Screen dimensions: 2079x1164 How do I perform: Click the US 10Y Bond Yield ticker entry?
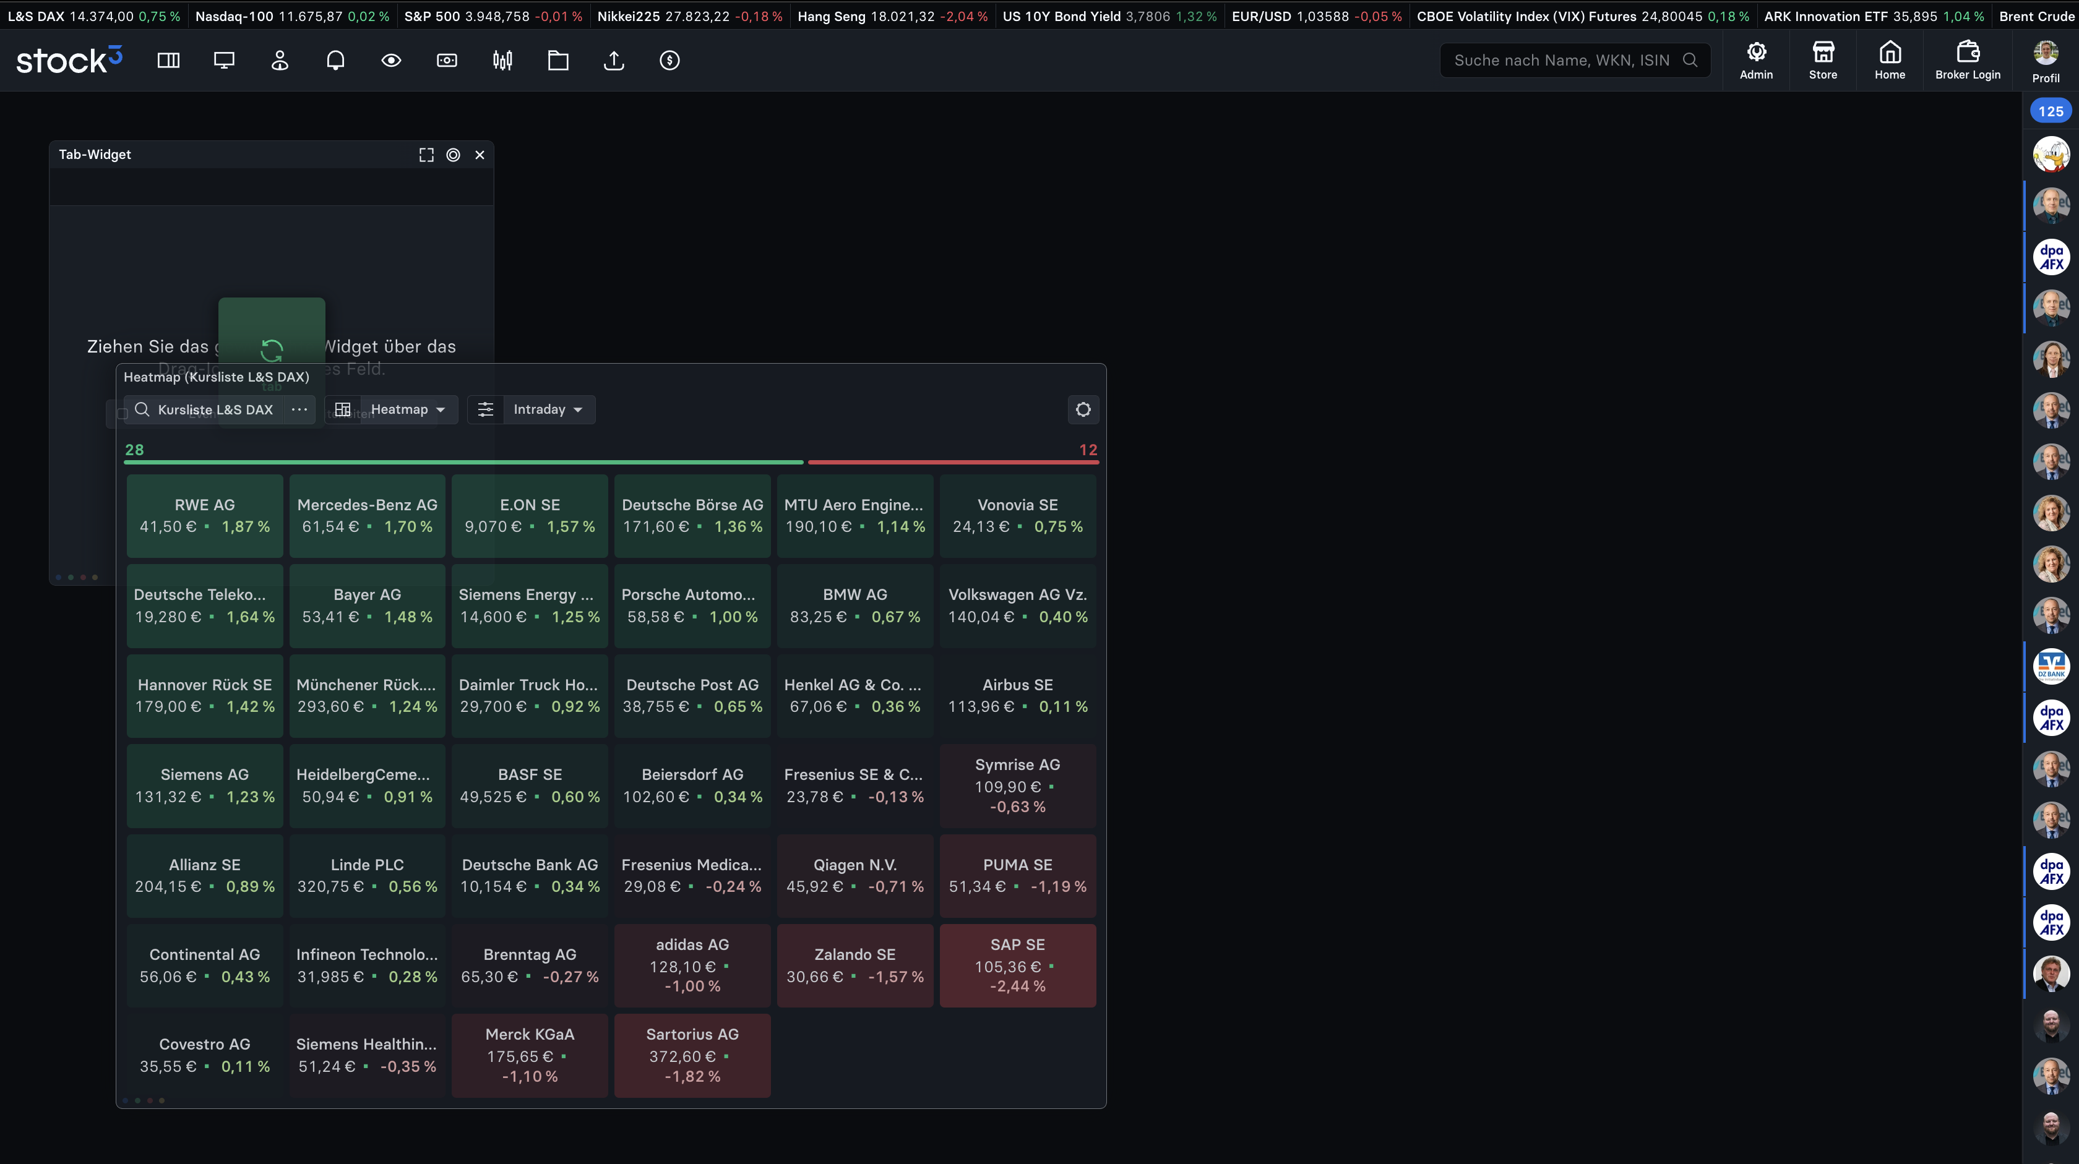coord(1109,16)
